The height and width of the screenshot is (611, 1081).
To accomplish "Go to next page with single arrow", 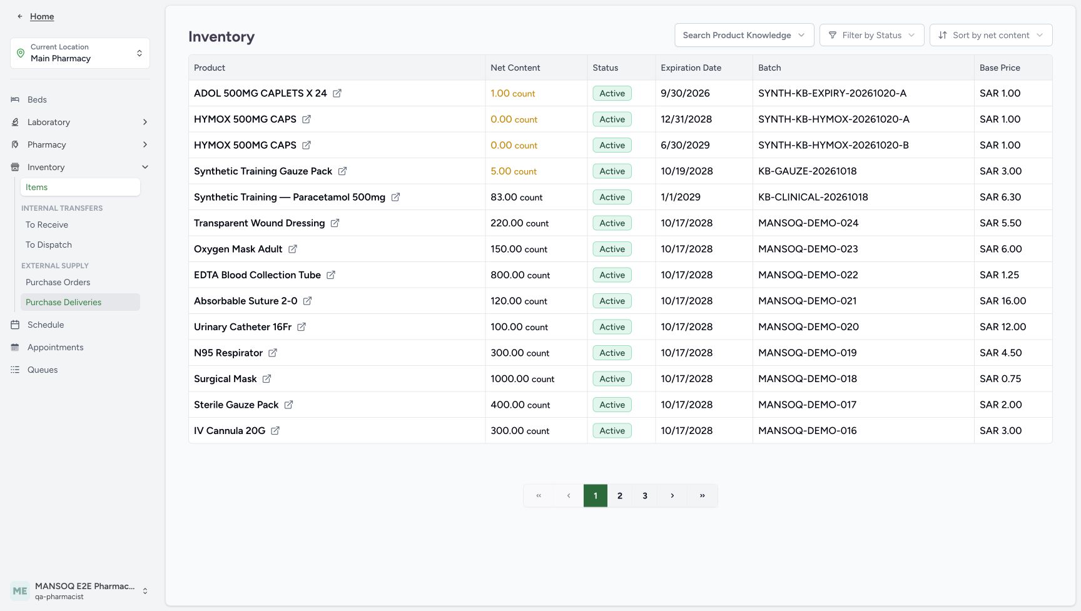I will point(672,496).
